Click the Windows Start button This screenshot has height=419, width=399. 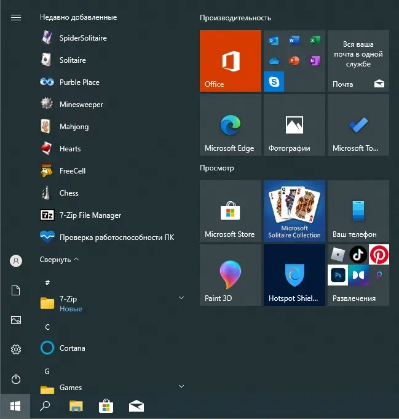tap(15, 407)
